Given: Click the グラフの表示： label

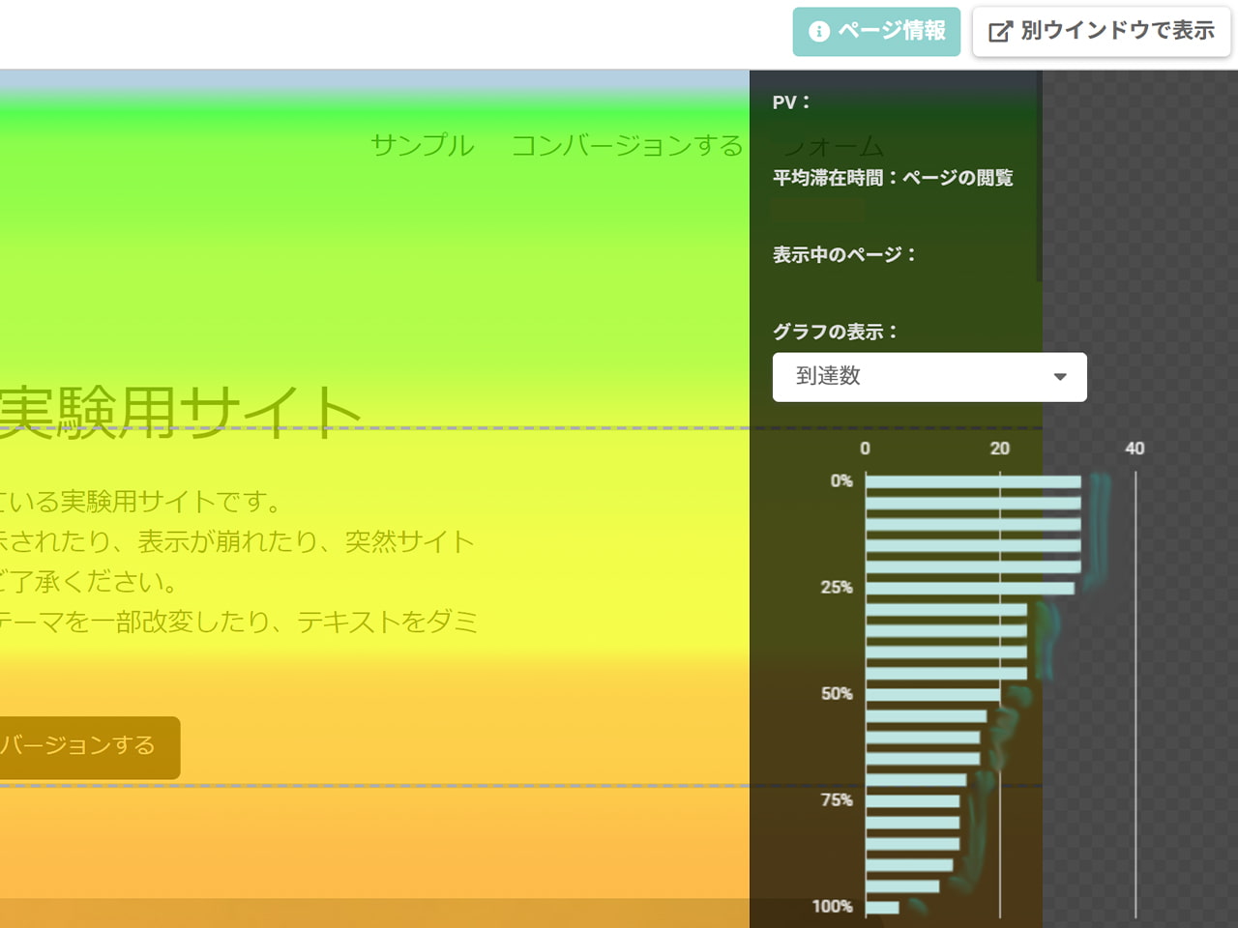Looking at the screenshot, I should click(x=835, y=332).
